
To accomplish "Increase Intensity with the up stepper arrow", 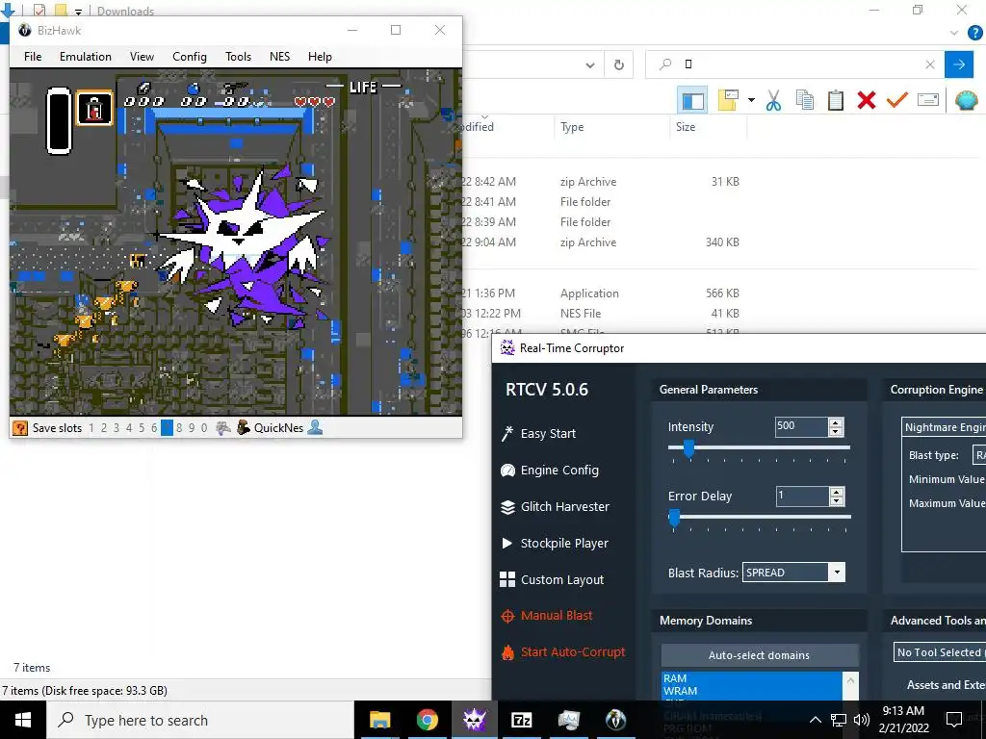I will coord(836,422).
